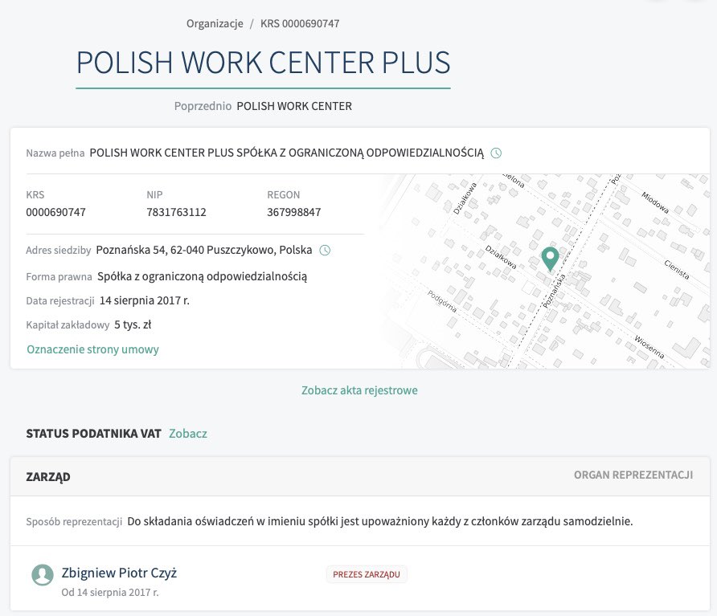Click the ZARZĄD section header
Screen dimensions: 717x616
click(48, 476)
